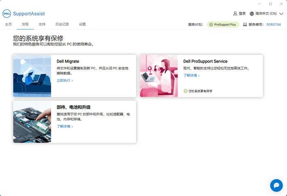Screen dimensions: 287x196
Task: Click 立即执行 under Dell Migrate
Action: point(63,80)
